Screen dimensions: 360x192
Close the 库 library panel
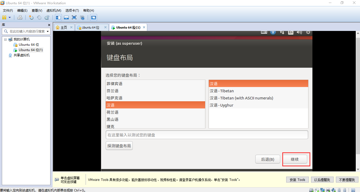[49, 25]
